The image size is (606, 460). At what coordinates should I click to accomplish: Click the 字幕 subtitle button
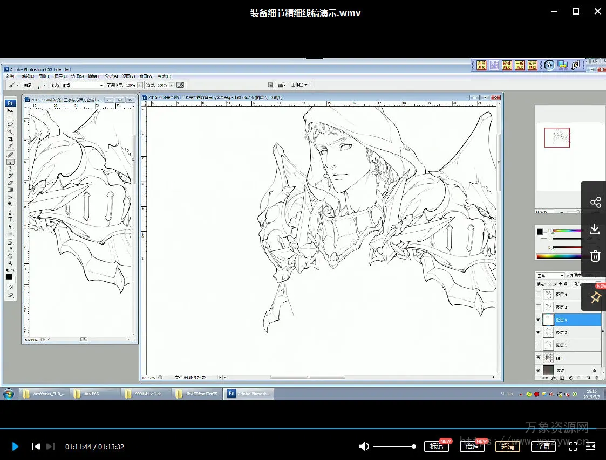[543, 447]
